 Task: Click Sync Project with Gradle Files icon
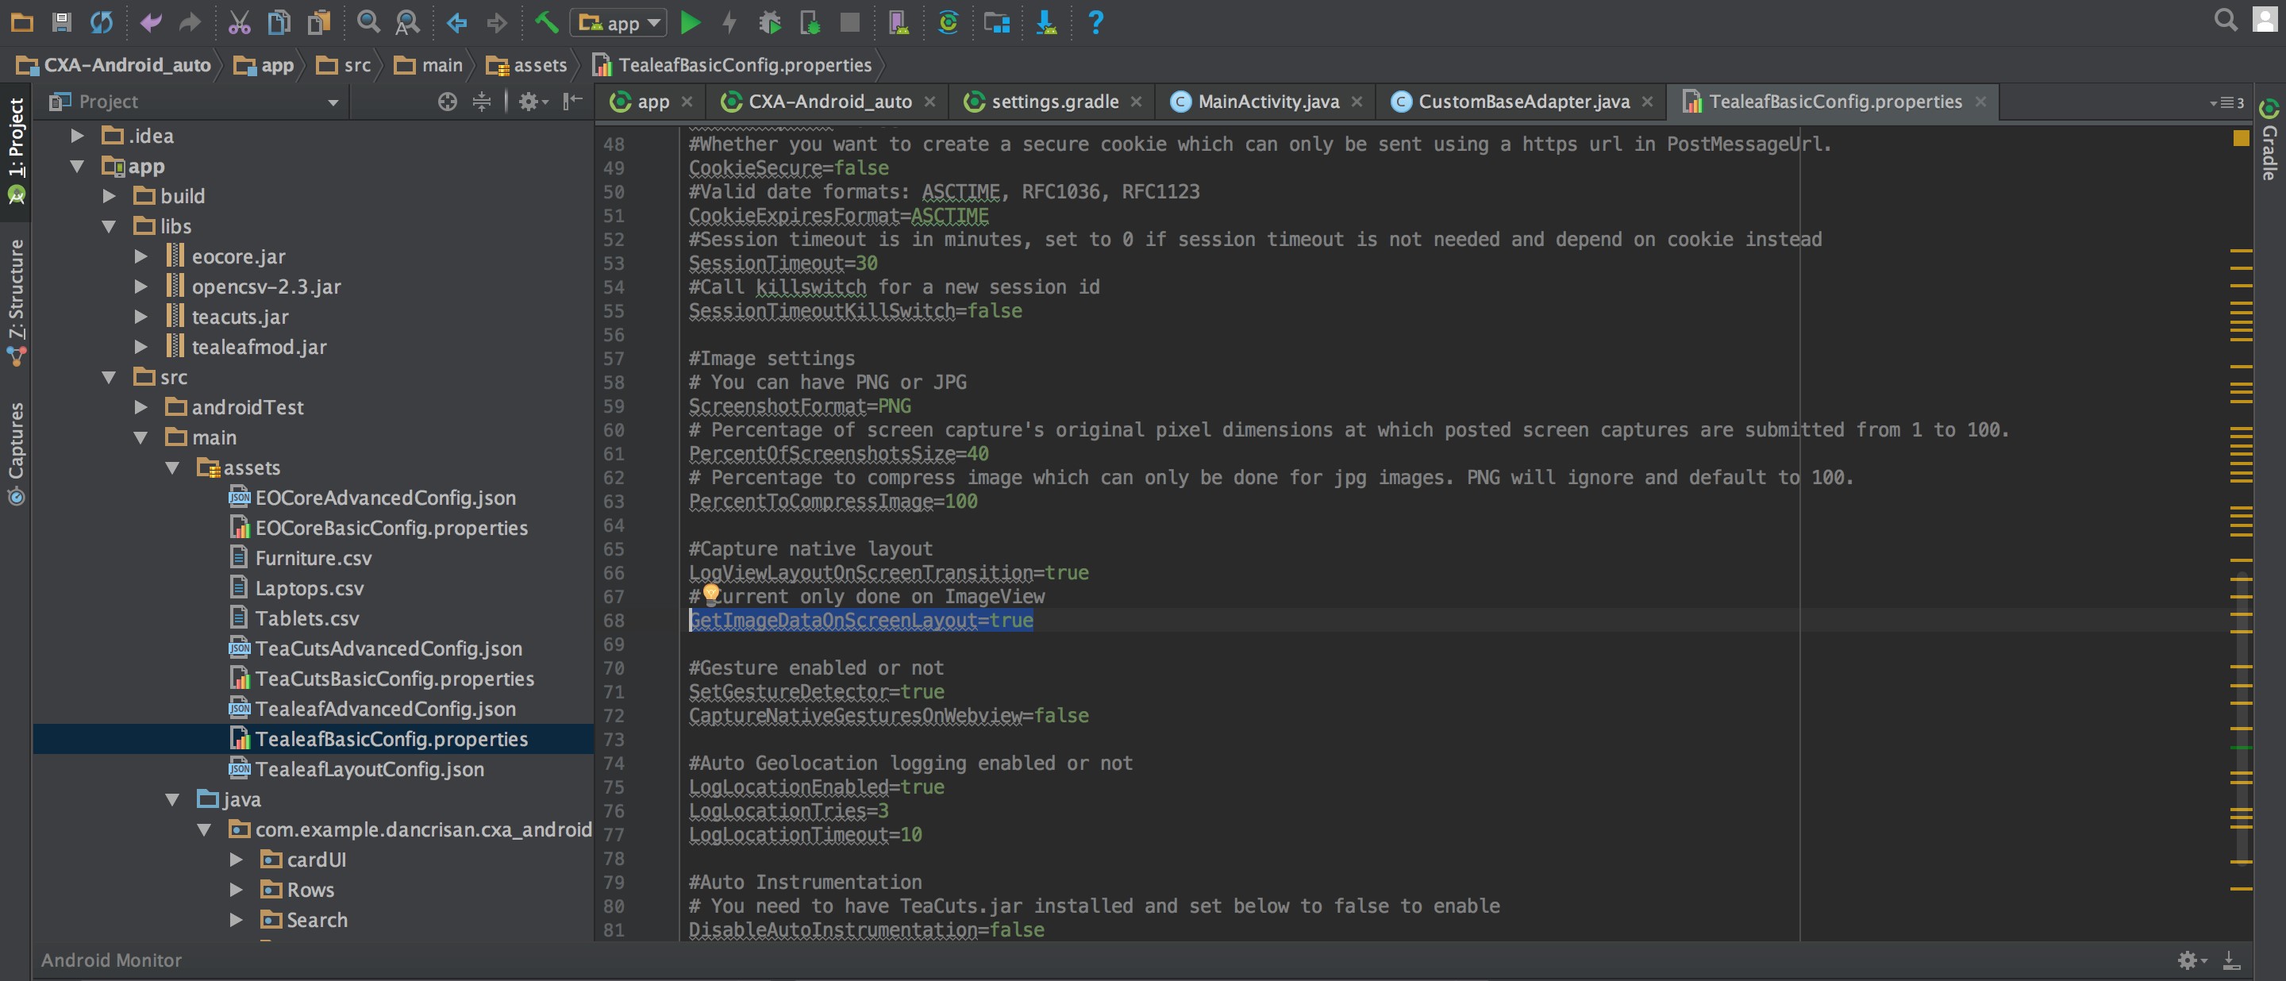(x=948, y=22)
